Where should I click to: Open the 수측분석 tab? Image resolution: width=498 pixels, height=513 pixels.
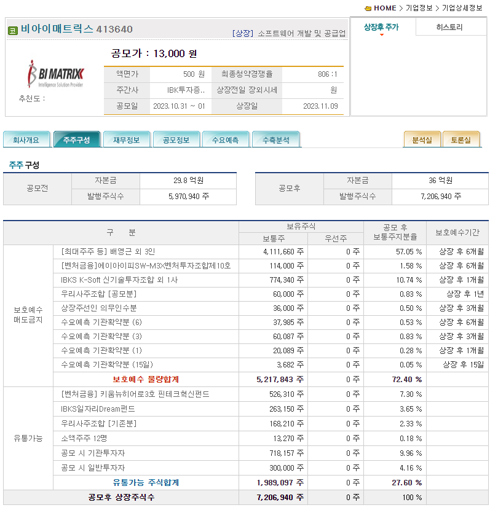click(x=275, y=139)
